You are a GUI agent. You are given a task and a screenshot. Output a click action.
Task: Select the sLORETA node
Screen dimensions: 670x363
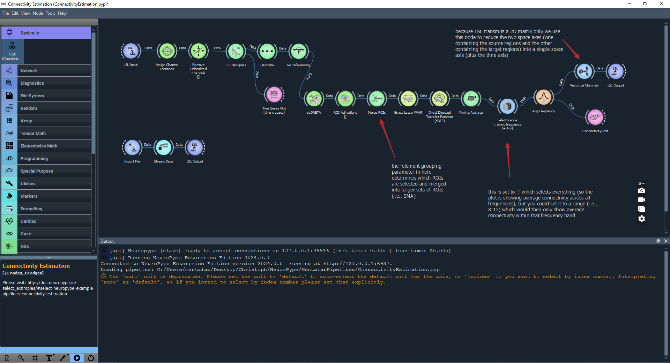314,99
